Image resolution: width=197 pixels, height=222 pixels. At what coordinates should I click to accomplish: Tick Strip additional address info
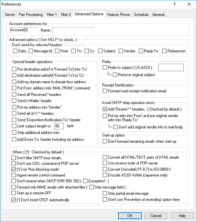click(14, 133)
